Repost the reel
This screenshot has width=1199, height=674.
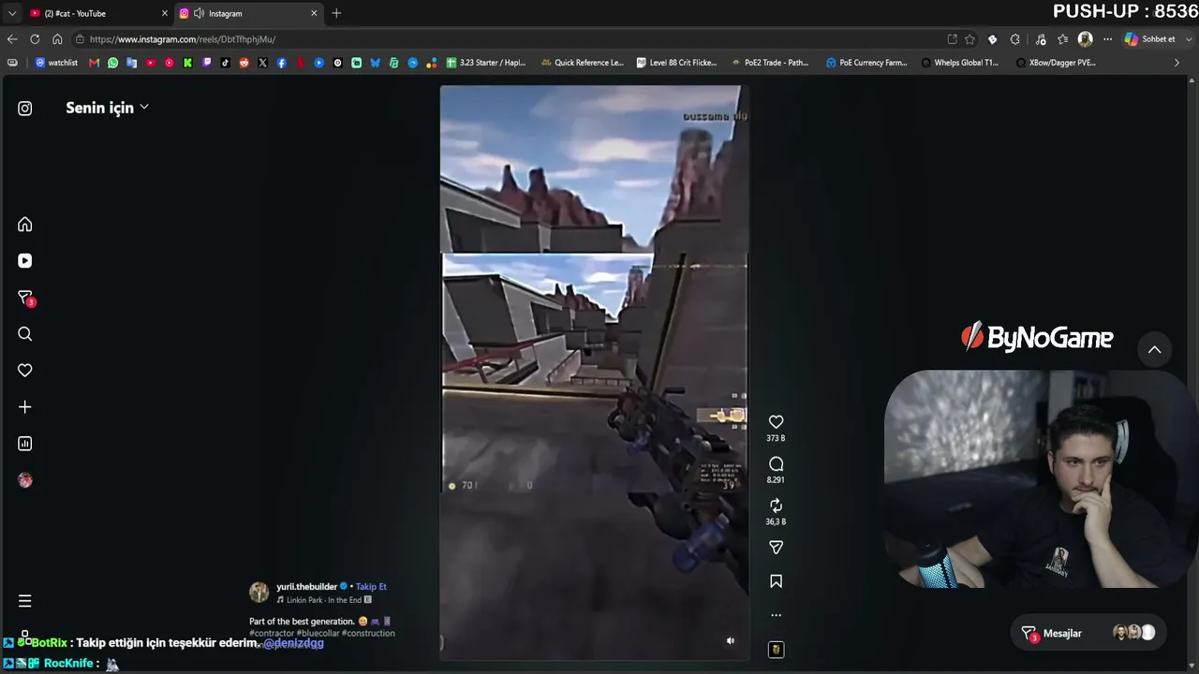coord(776,505)
